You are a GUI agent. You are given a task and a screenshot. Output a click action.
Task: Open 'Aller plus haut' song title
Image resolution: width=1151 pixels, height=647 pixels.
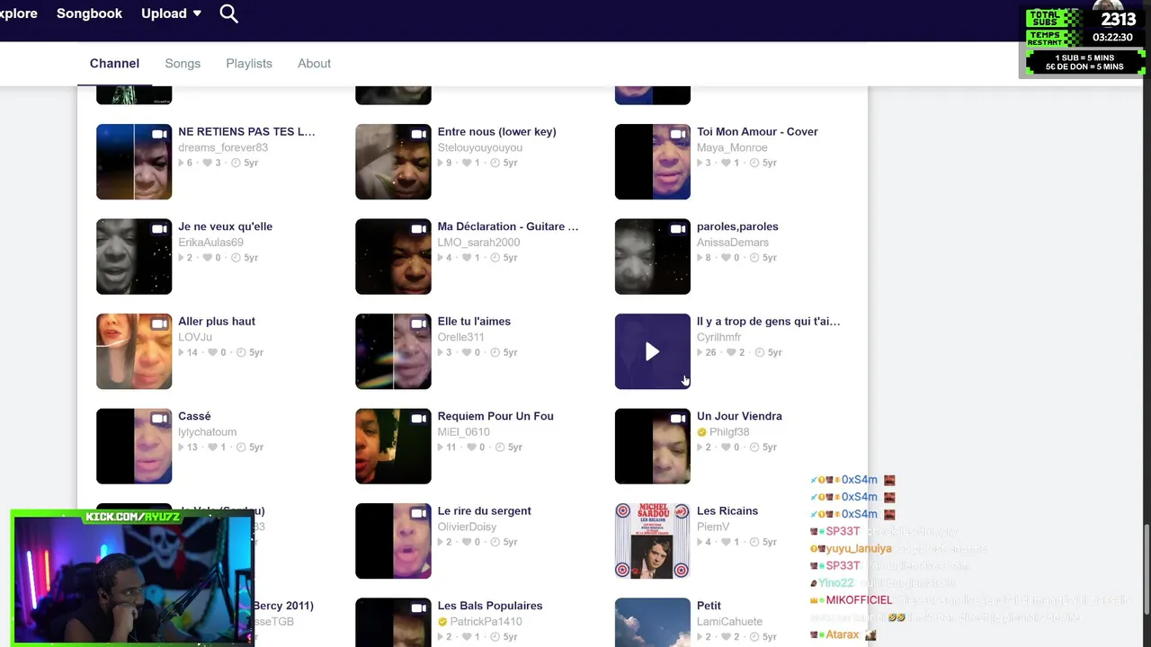217,321
